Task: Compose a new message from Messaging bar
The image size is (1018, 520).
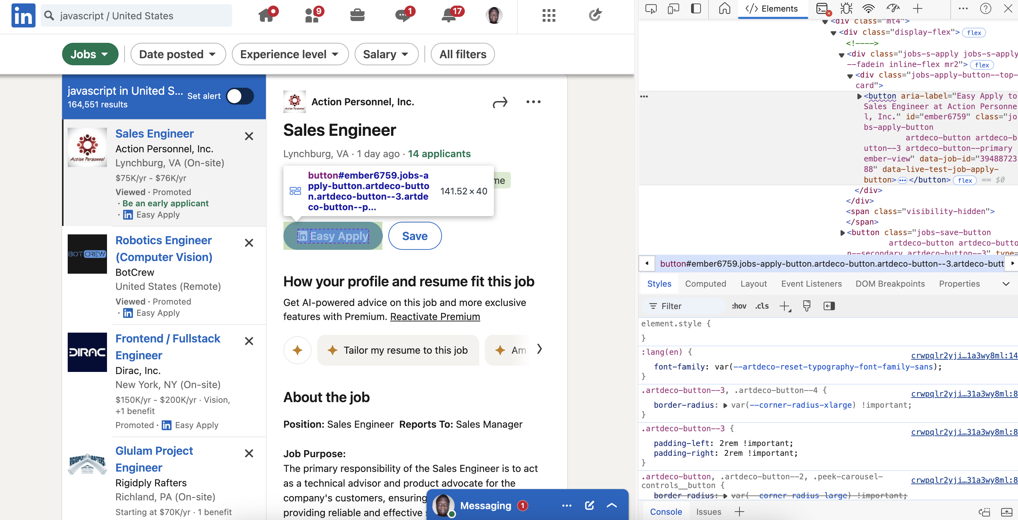Action: point(589,505)
